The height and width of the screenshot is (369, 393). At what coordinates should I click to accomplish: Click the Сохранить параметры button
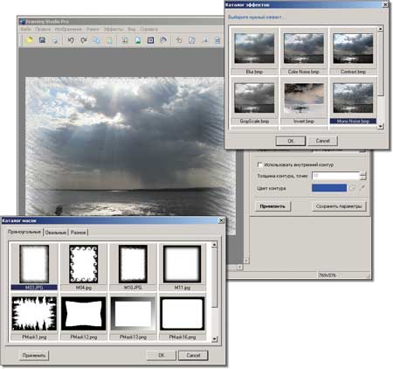click(339, 206)
